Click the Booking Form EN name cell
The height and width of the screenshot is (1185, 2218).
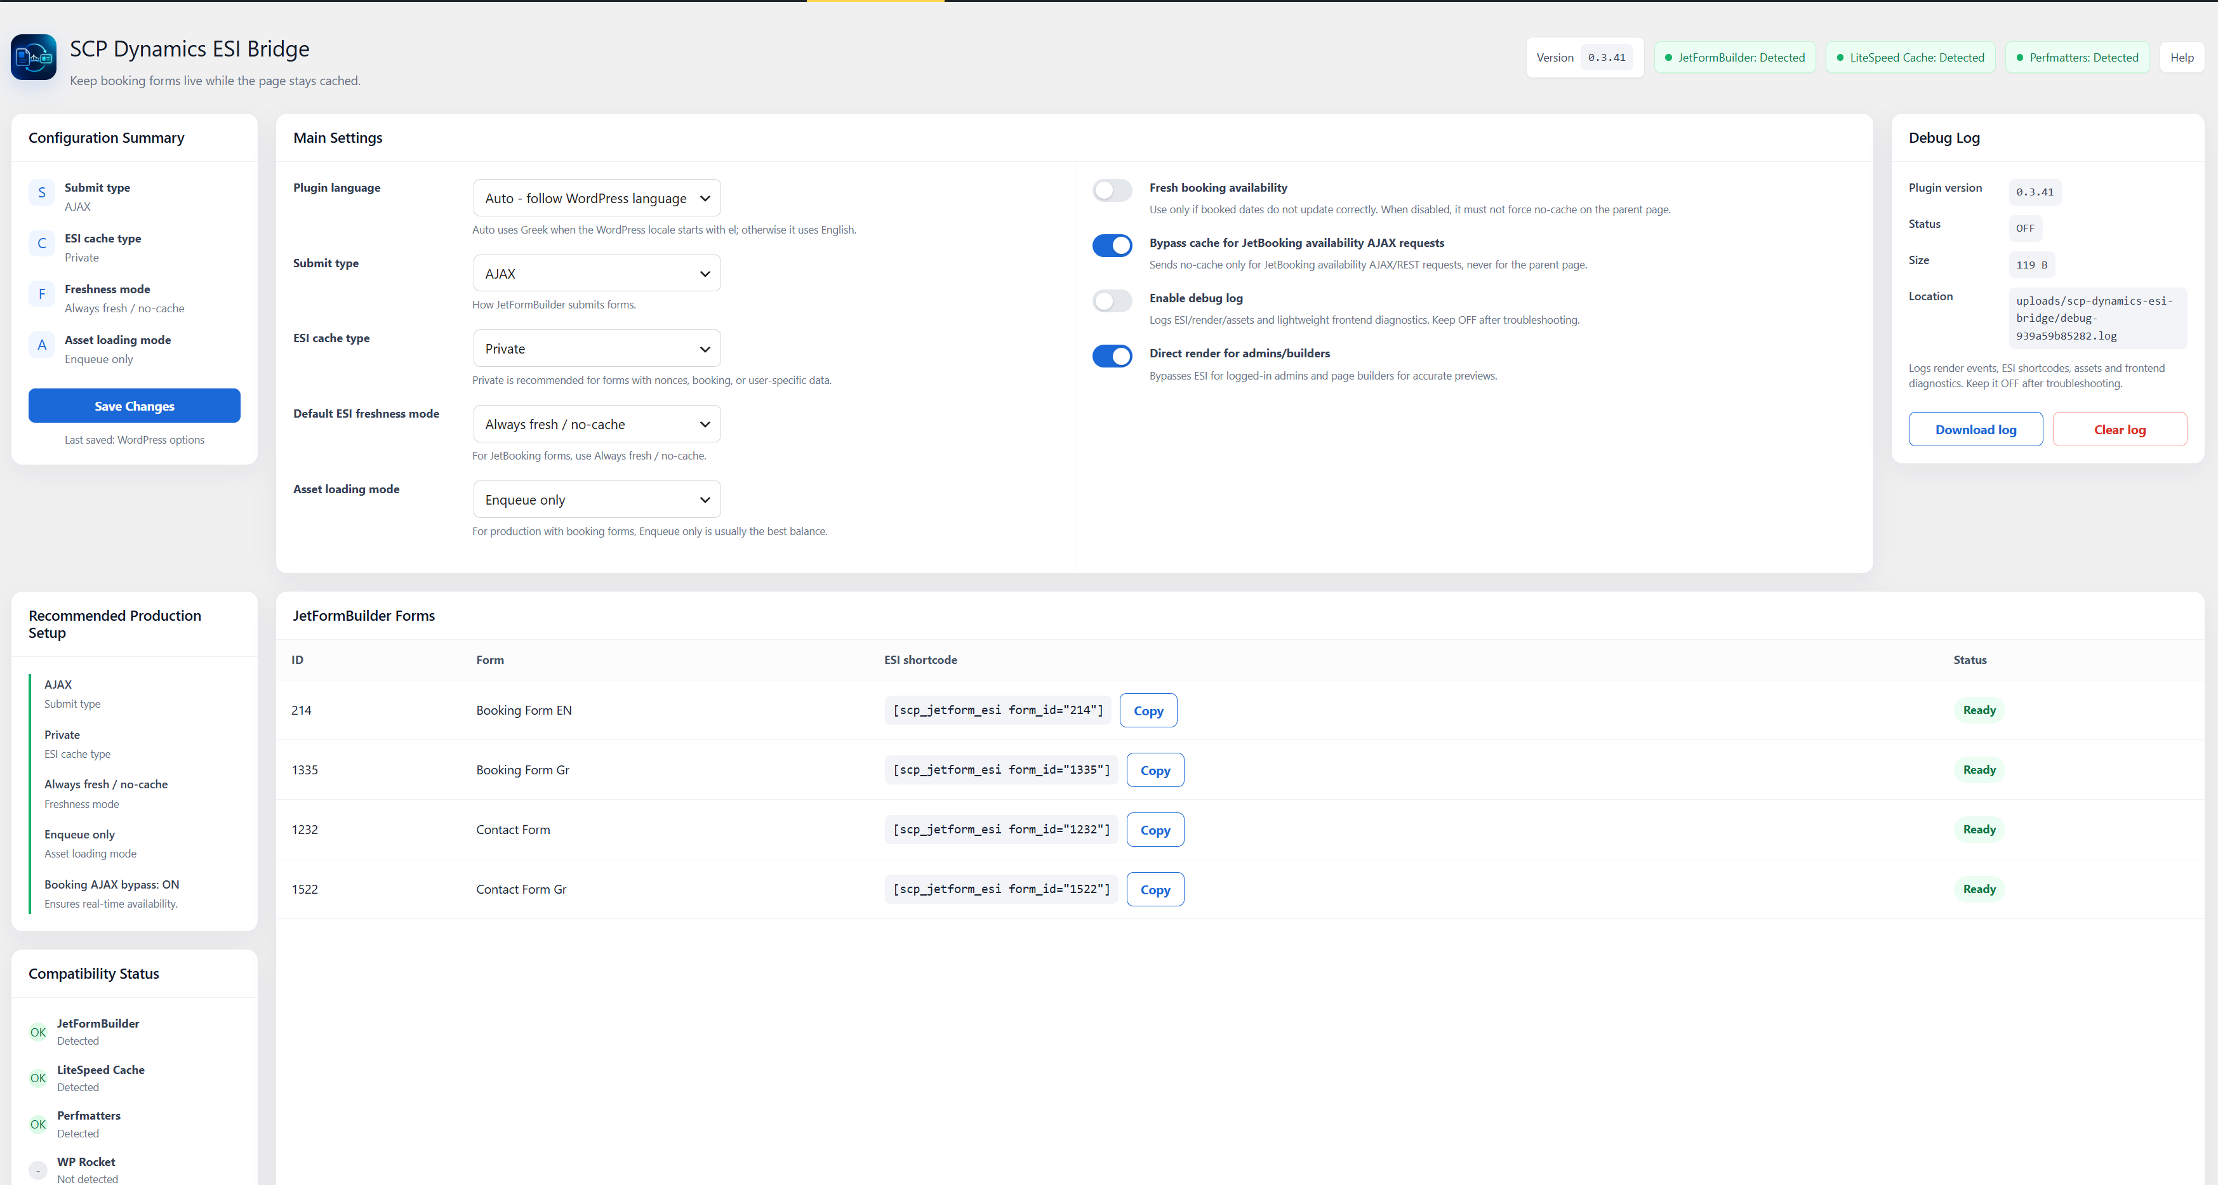(524, 710)
